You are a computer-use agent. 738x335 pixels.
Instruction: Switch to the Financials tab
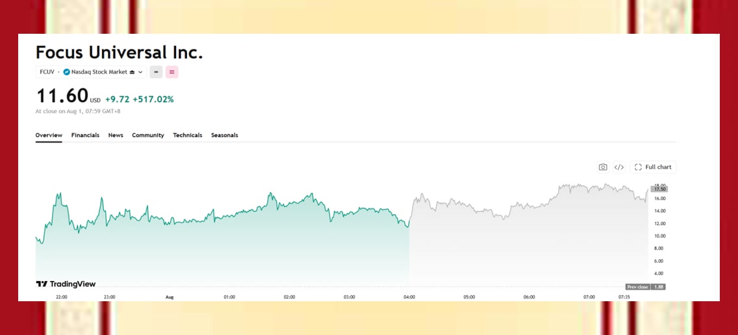(x=85, y=135)
